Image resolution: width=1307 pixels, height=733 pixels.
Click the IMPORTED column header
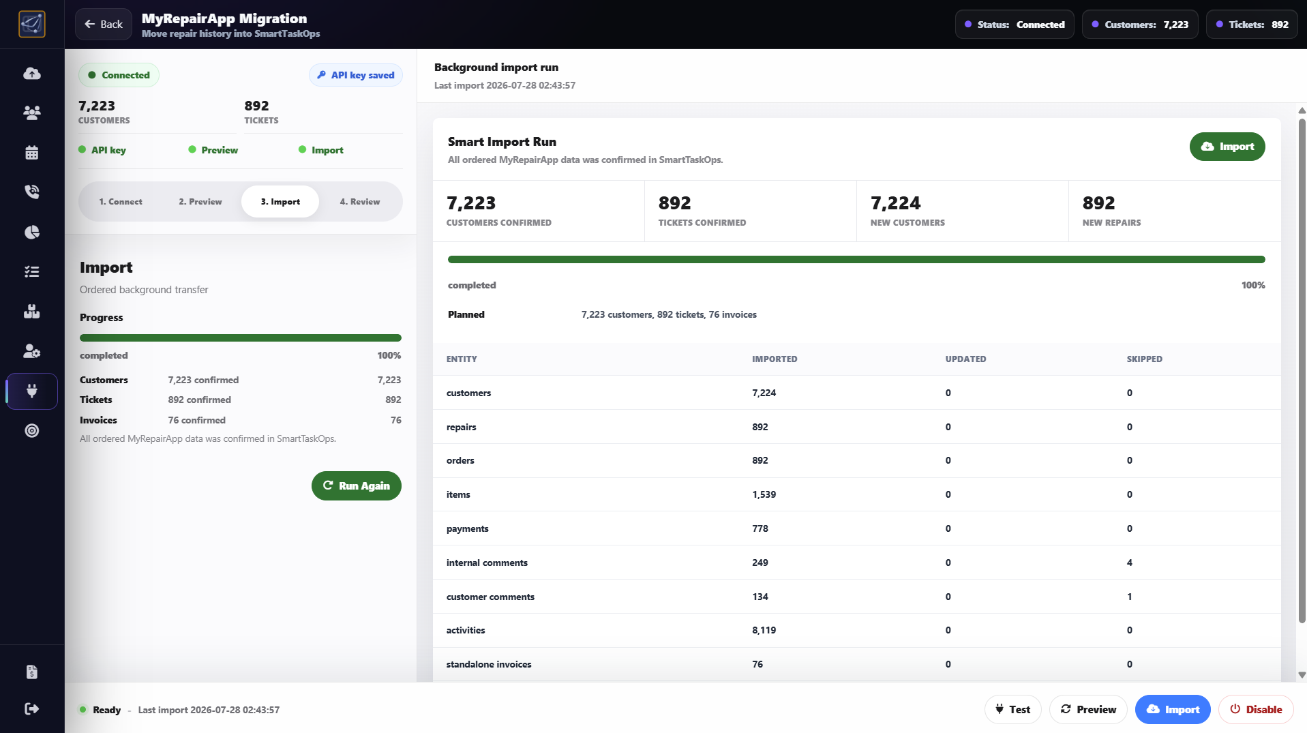point(775,359)
